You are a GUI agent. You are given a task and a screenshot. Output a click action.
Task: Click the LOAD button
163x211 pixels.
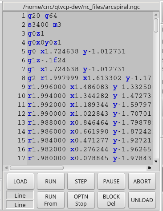[x=20, y=181]
